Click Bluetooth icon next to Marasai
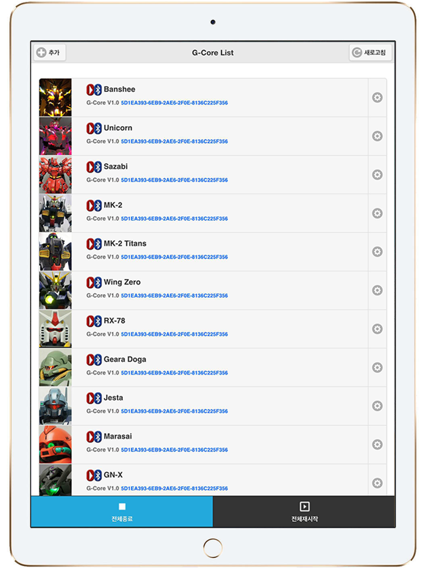The image size is (426, 569). tap(98, 437)
